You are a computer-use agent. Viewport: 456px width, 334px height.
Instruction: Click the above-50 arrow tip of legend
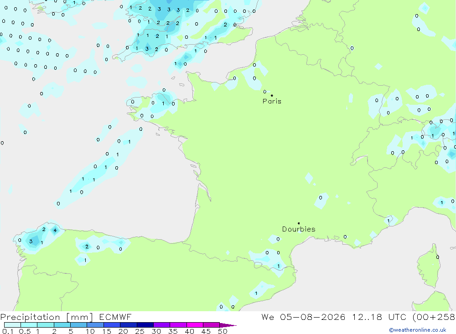click(x=228, y=325)
